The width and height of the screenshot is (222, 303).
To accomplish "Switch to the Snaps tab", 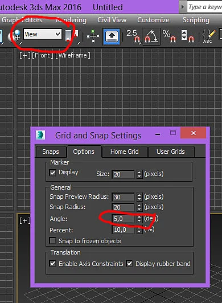I will pyautogui.click(x=51, y=151).
